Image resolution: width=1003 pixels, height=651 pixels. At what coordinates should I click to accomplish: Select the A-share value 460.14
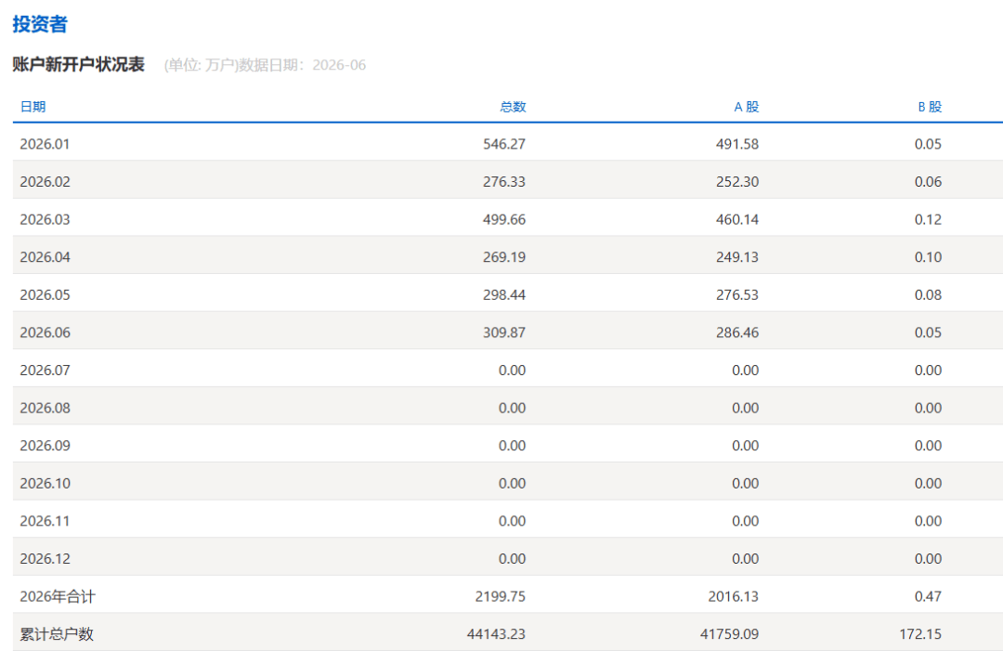point(736,219)
